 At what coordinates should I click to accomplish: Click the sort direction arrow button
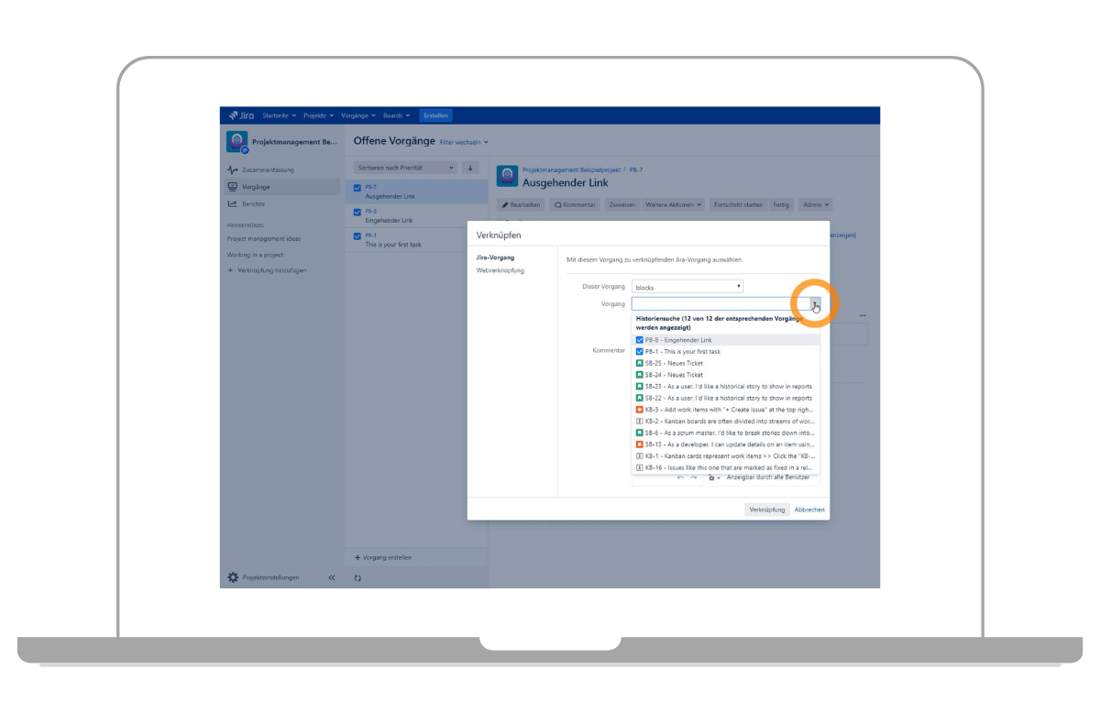[x=470, y=168]
